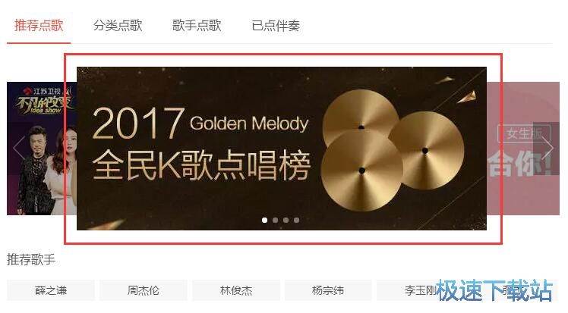Switch to the 分类点歌 tab
The width and height of the screenshot is (568, 313).
point(118,26)
